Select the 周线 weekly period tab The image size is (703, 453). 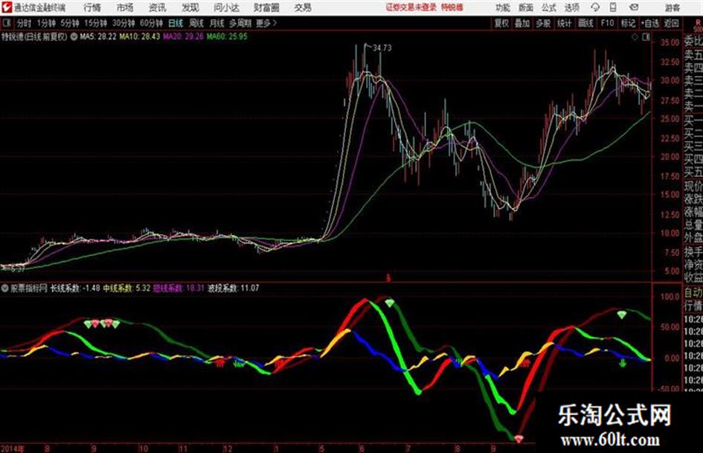pyautogui.click(x=196, y=23)
